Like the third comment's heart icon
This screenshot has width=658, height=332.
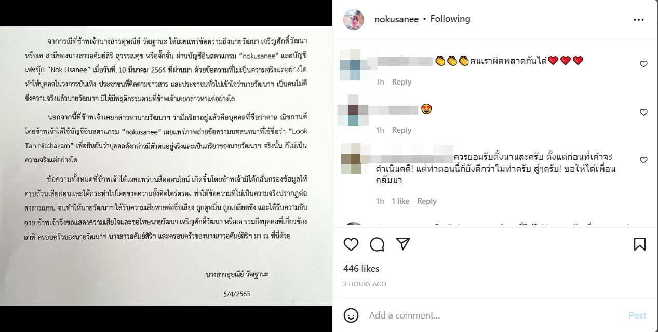(643, 160)
